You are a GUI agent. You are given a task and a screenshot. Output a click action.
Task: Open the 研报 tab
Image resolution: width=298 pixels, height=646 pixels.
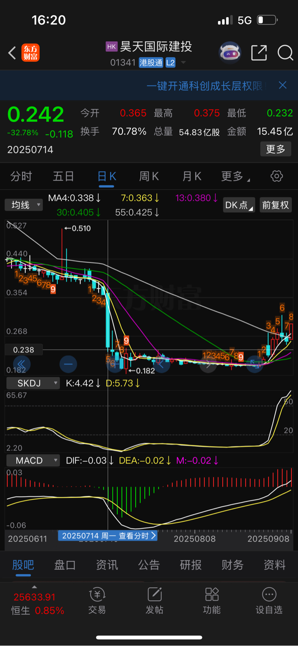[191, 565]
